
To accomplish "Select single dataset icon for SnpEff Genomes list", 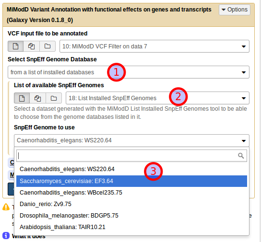I will (22, 98).
